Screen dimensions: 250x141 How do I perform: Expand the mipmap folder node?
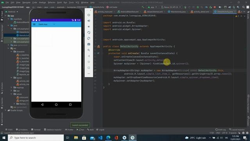[x=11, y=88]
